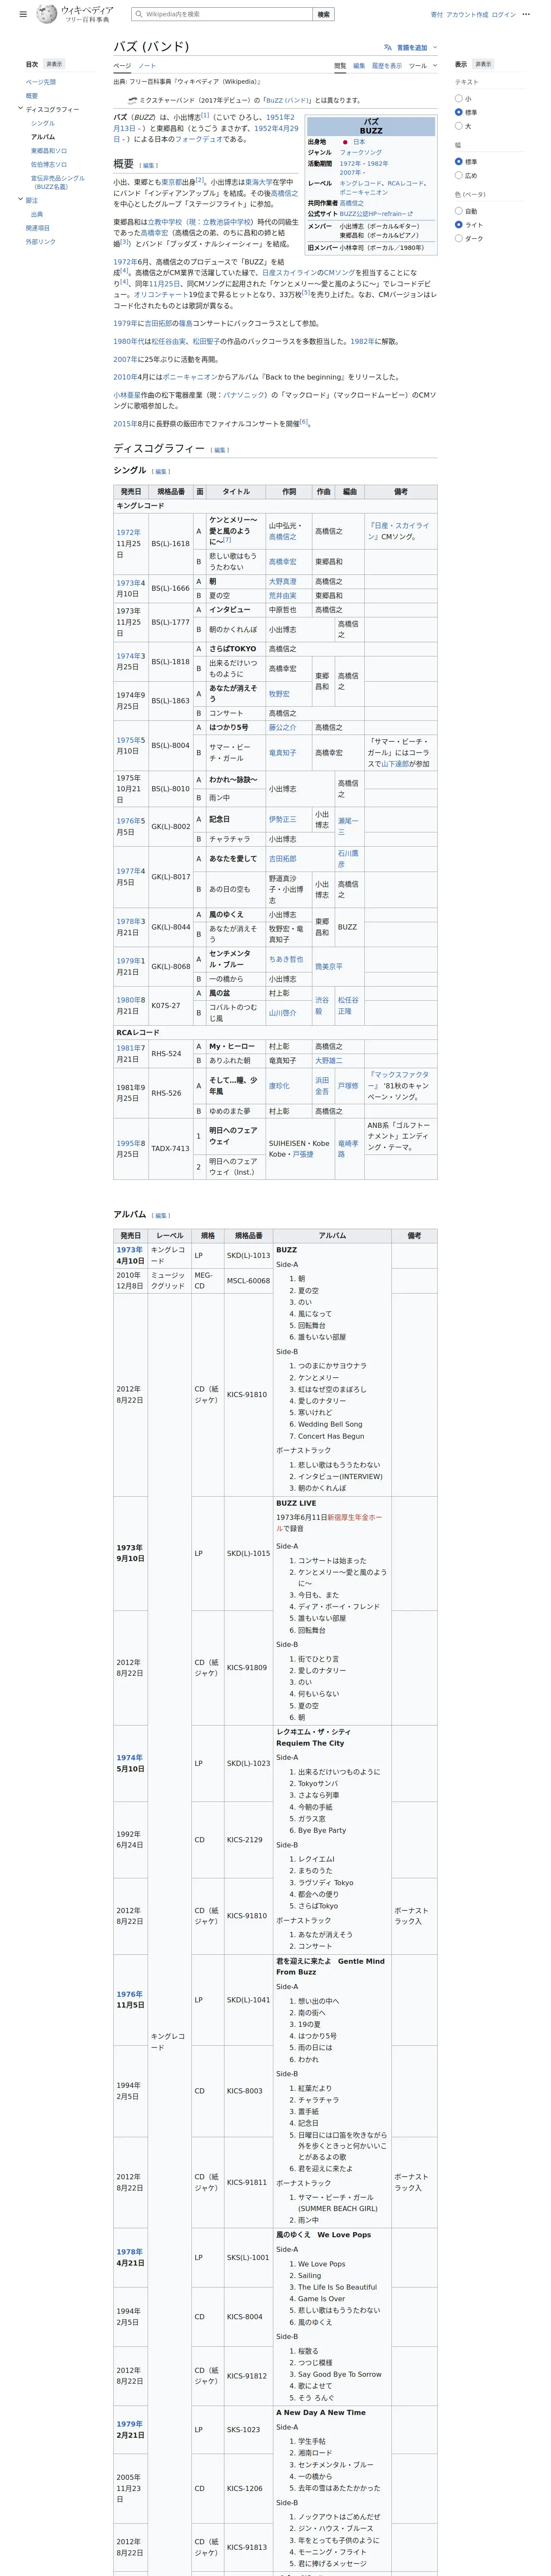
Task: Edit the アルバム section
Action: [161, 1216]
